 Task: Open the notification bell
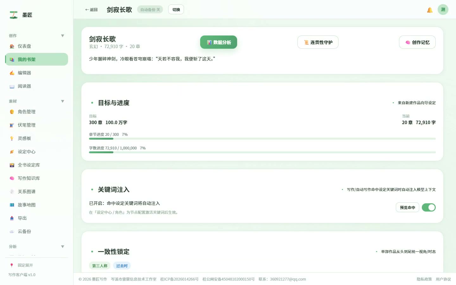[430, 10]
